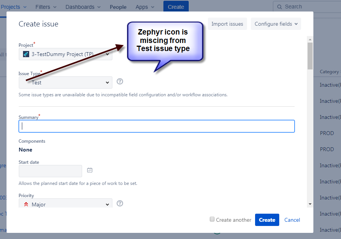Expand the Configure fields dropdown
The height and width of the screenshot is (239, 341).
[276, 24]
